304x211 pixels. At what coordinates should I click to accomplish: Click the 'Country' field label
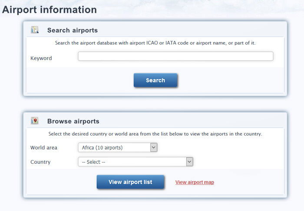(40, 162)
